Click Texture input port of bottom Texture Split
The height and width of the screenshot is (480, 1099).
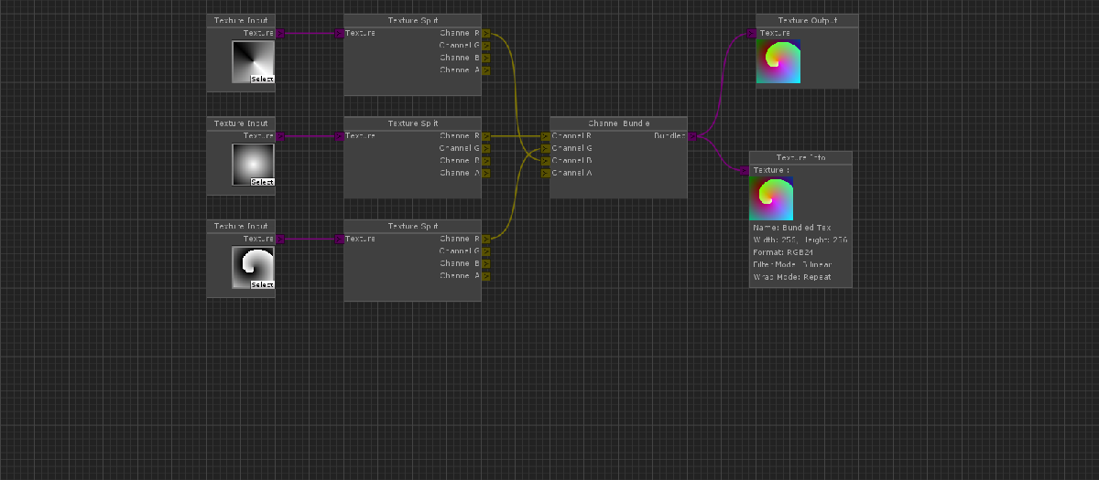pyautogui.click(x=339, y=239)
